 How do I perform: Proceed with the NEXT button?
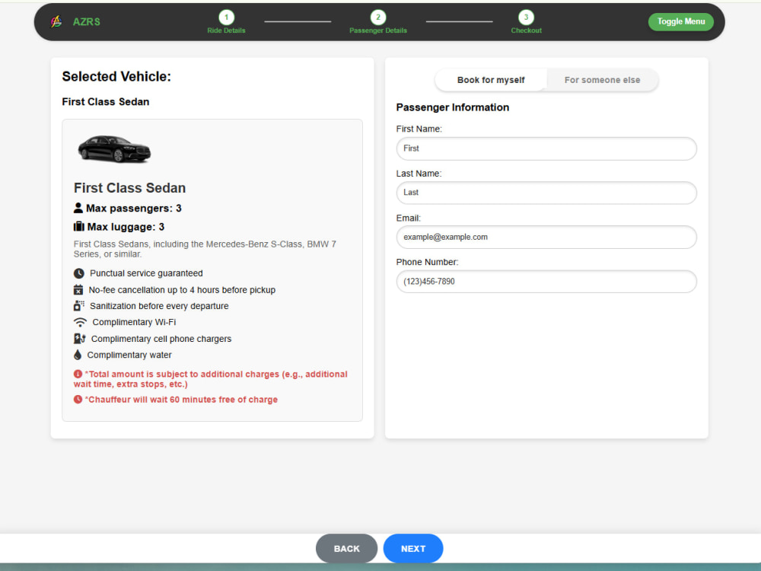pos(413,549)
